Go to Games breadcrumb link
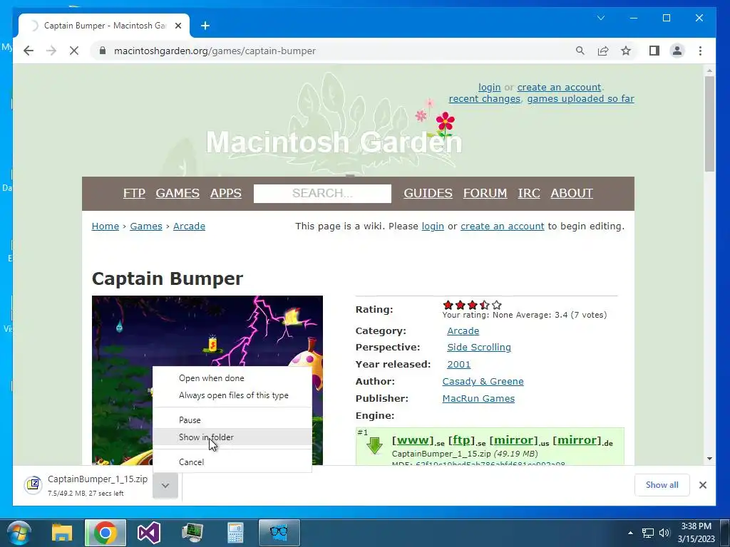The width and height of the screenshot is (730, 547). 145,226
